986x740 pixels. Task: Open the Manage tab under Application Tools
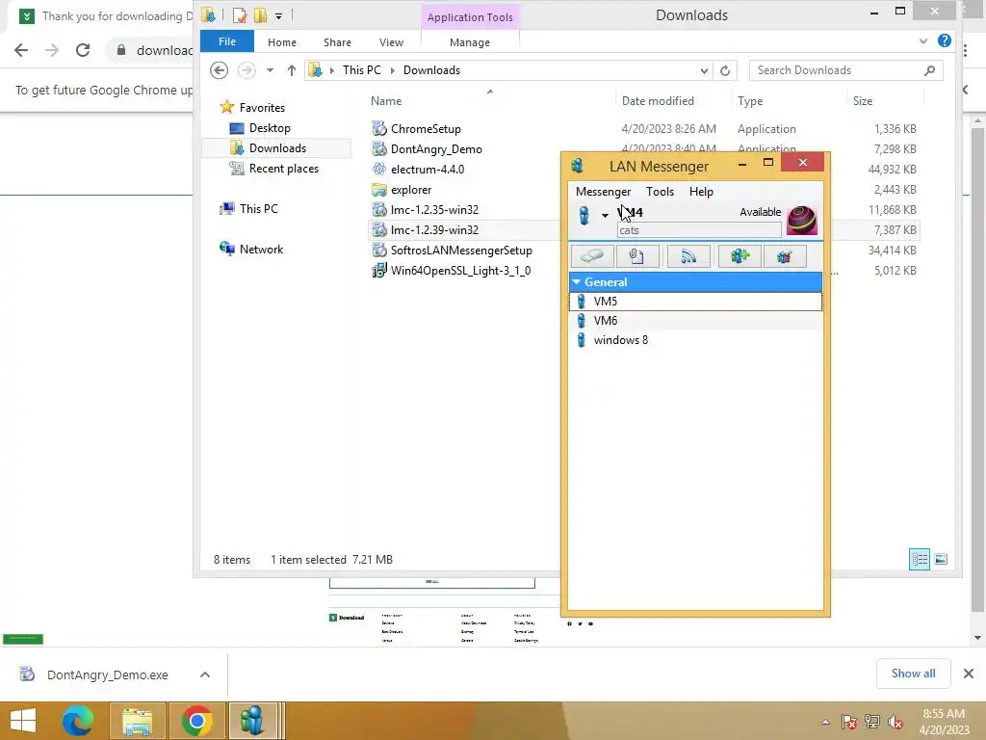470,42
